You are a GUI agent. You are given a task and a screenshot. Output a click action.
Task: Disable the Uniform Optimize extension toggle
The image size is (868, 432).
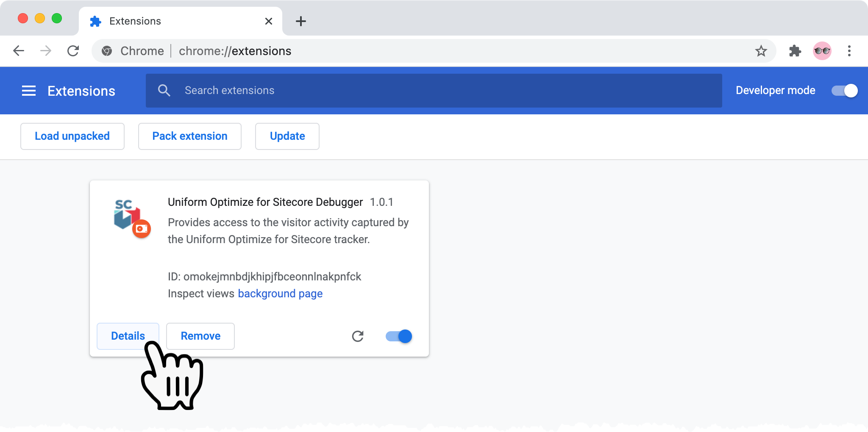pos(399,336)
